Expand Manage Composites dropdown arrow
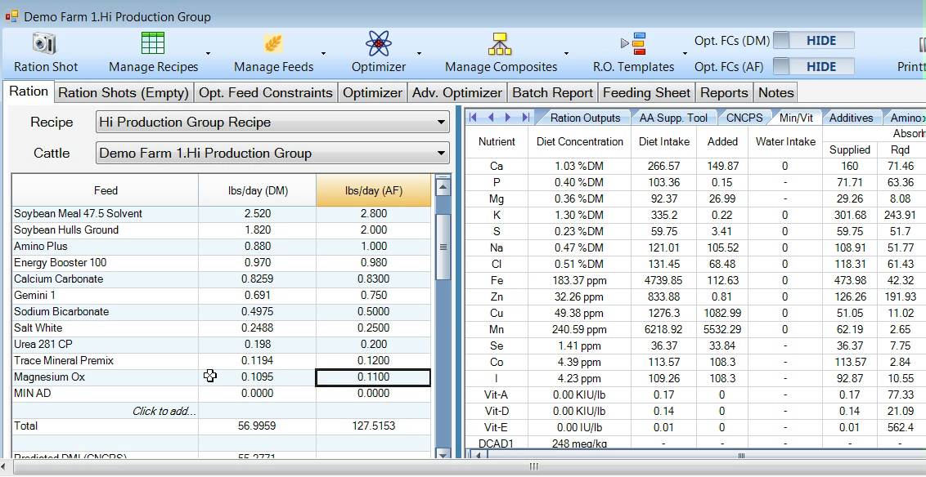The height and width of the screenshot is (477, 926). point(566,54)
